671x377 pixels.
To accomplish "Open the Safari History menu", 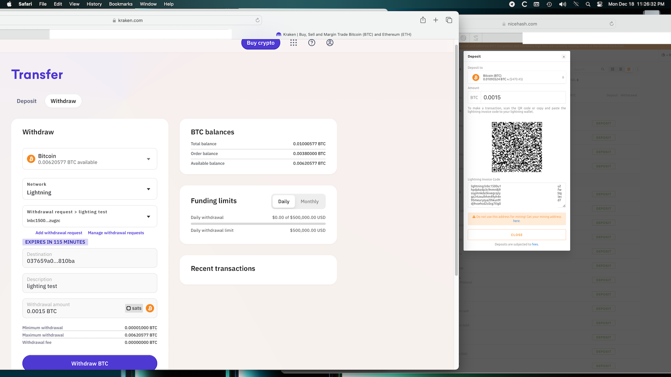I will coord(94,4).
